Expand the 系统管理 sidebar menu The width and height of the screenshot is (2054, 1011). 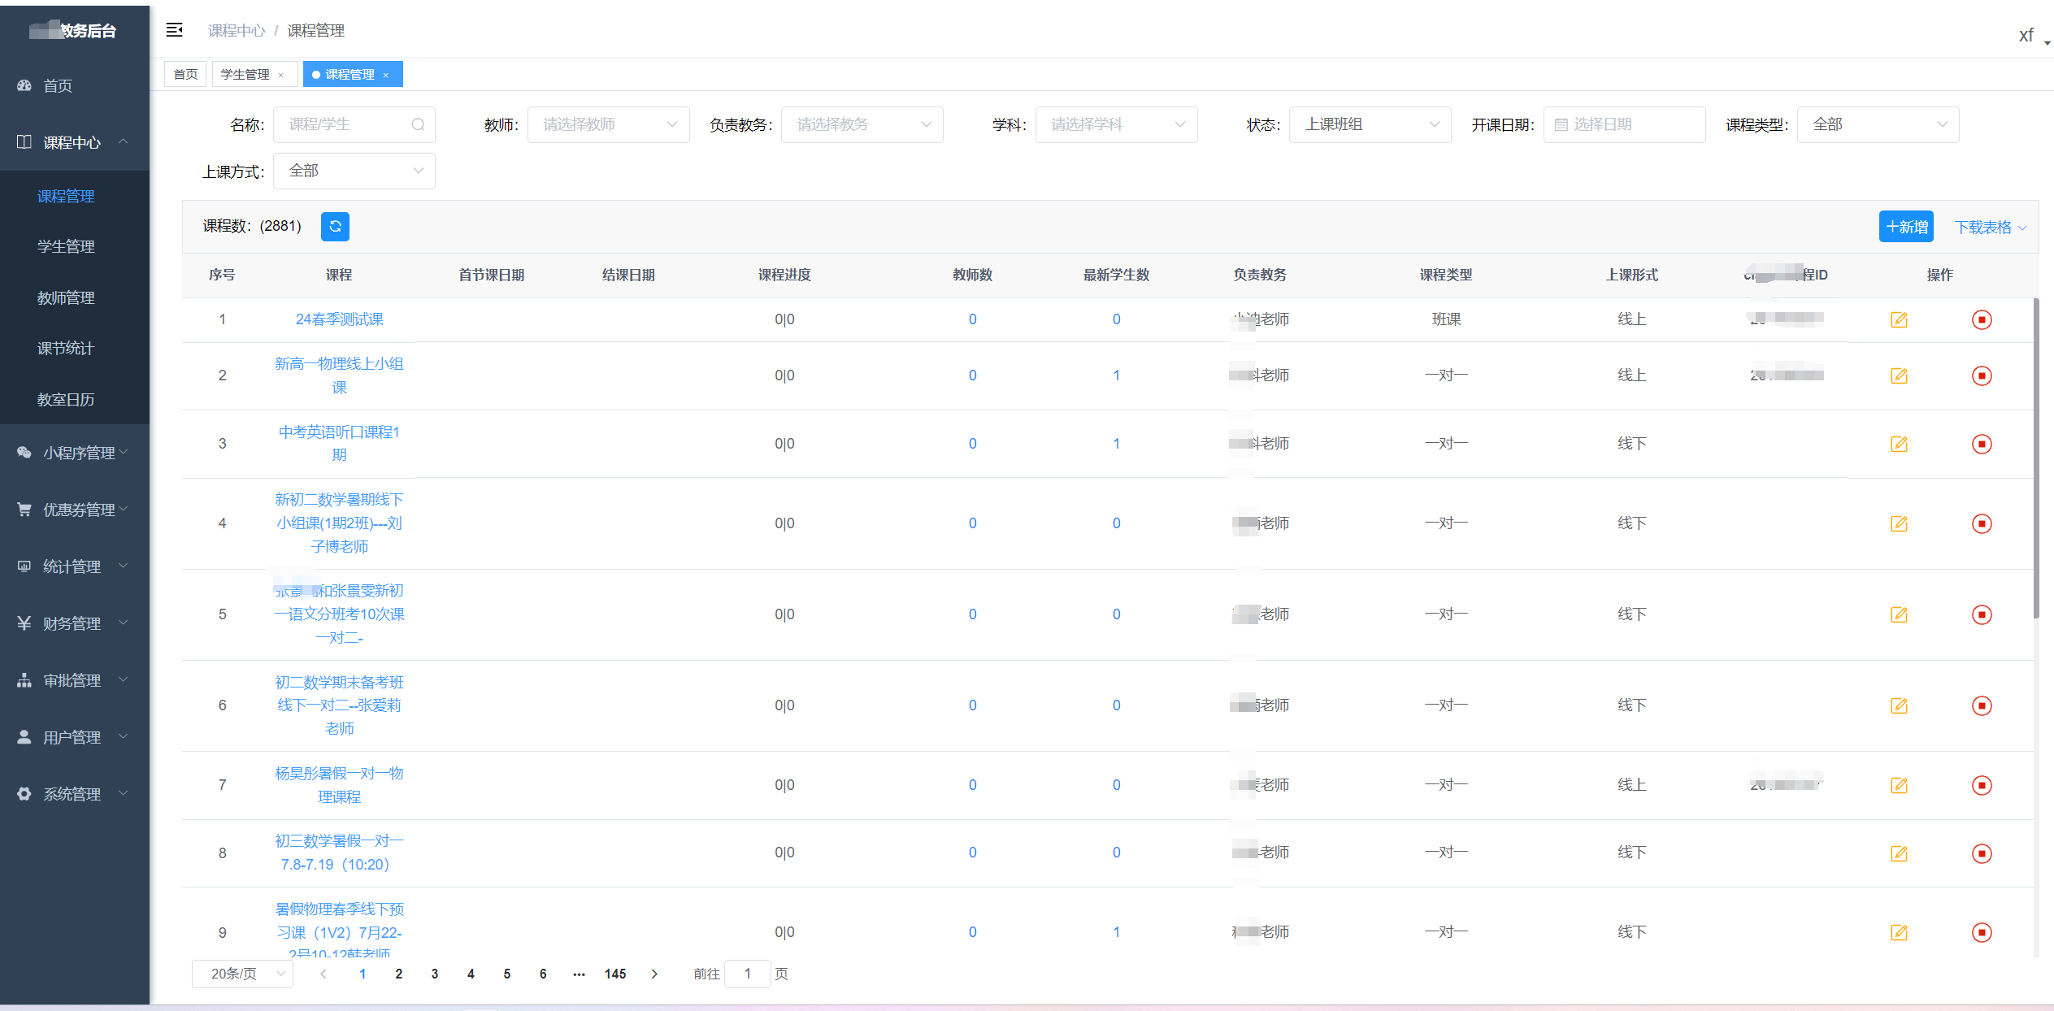[75, 794]
